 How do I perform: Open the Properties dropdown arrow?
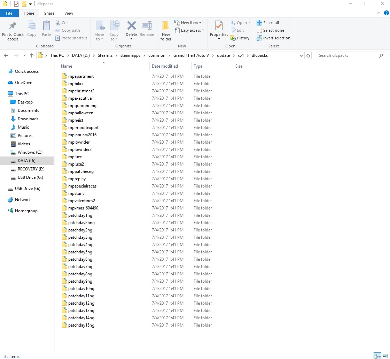219,39
